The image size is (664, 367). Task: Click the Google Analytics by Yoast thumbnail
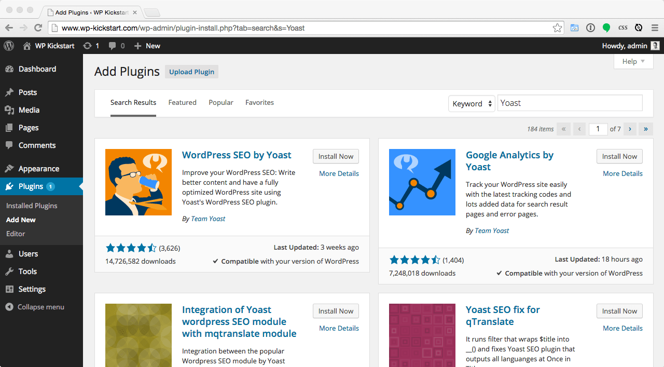[422, 182]
